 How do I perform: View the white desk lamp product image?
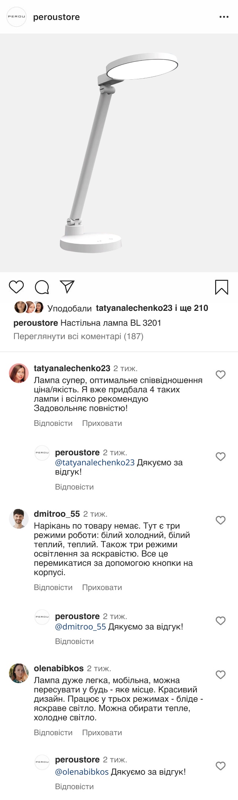119,153
